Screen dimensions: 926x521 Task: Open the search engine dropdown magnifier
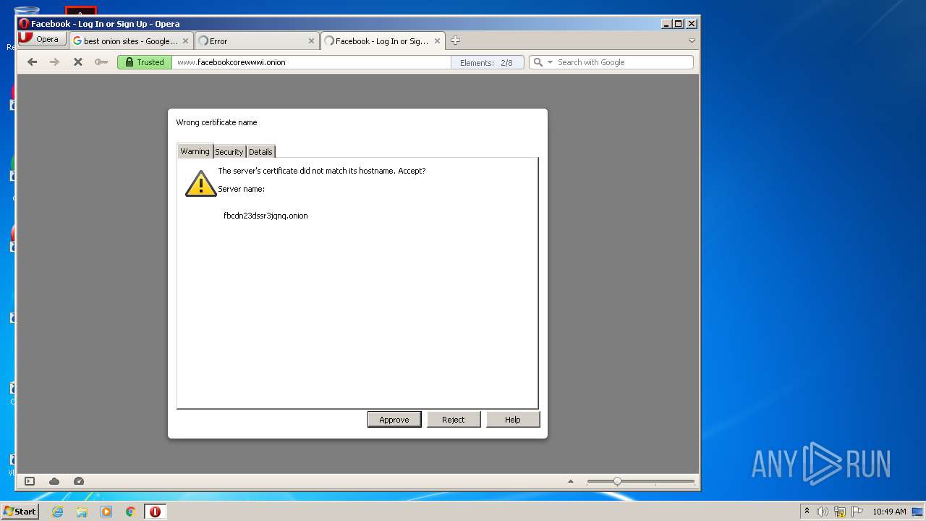[x=542, y=62]
